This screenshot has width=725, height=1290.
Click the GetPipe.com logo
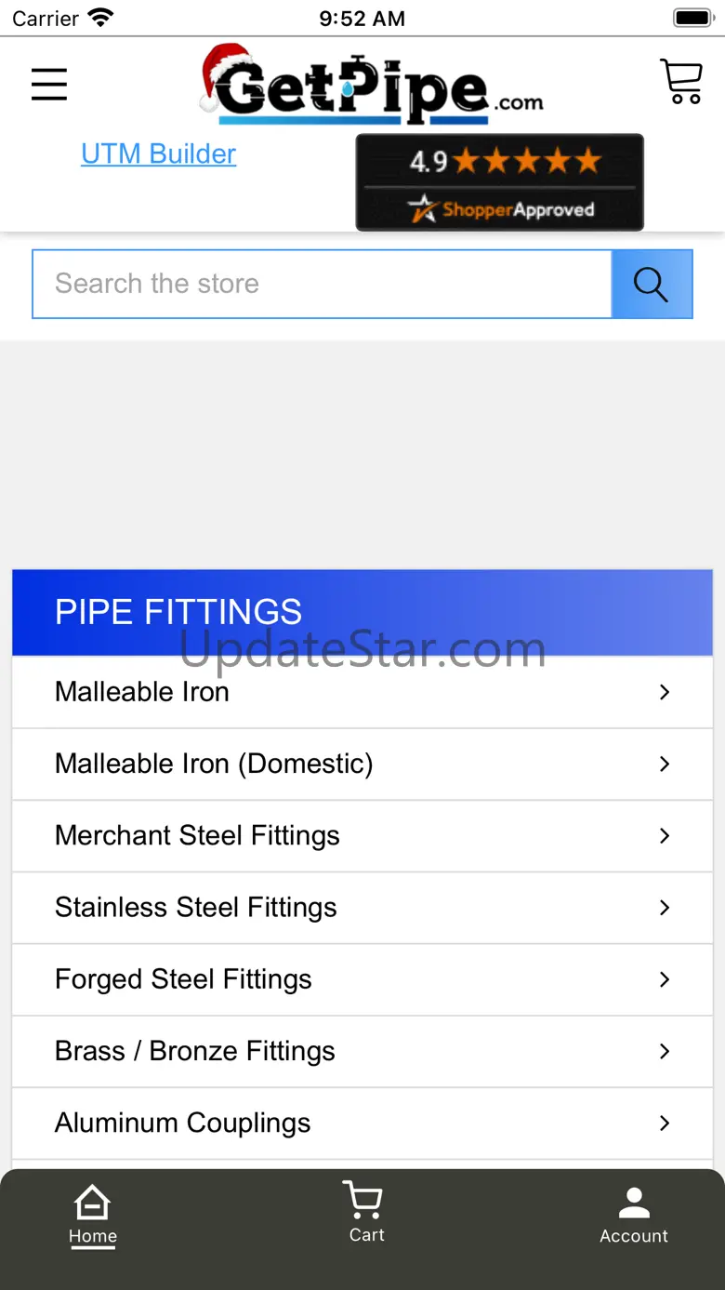371,85
